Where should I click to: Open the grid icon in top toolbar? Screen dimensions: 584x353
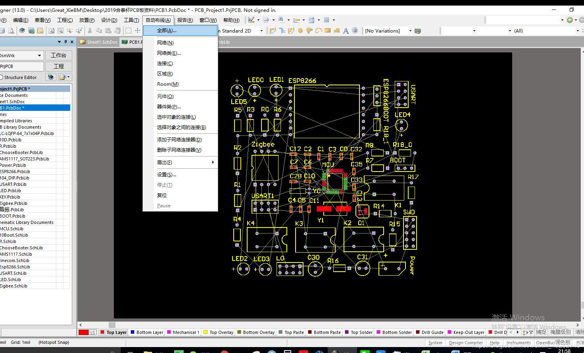click(327, 20)
